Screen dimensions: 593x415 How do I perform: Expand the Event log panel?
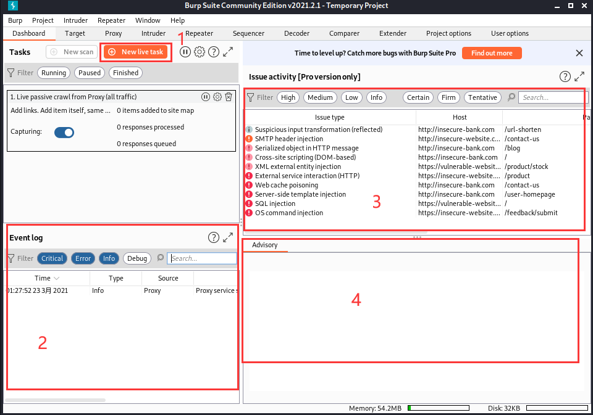(228, 237)
